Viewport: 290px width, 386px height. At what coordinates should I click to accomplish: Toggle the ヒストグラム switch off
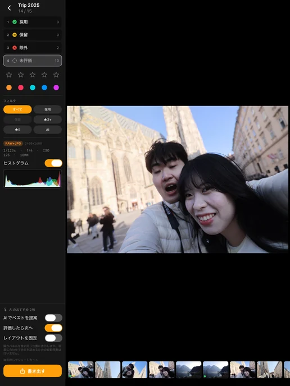tap(53, 163)
